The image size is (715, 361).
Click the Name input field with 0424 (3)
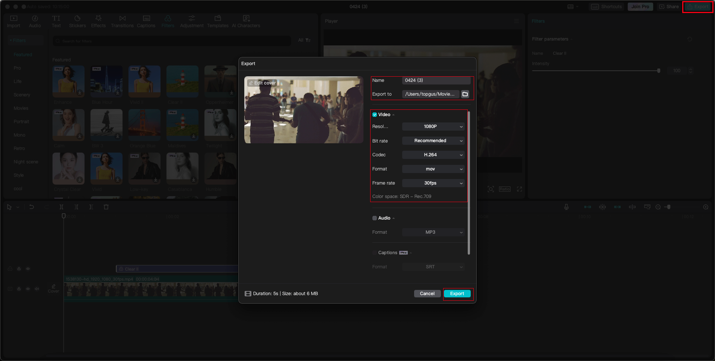pyautogui.click(x=436, y=80)
